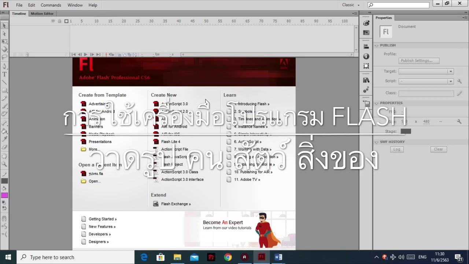
Task: Open the Help menu
Action: point(93,5)
